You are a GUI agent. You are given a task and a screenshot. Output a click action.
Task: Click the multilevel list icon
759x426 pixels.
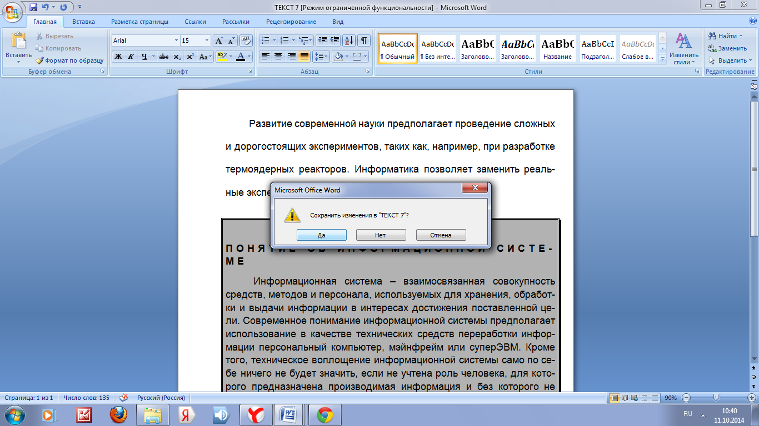[303, 40]
